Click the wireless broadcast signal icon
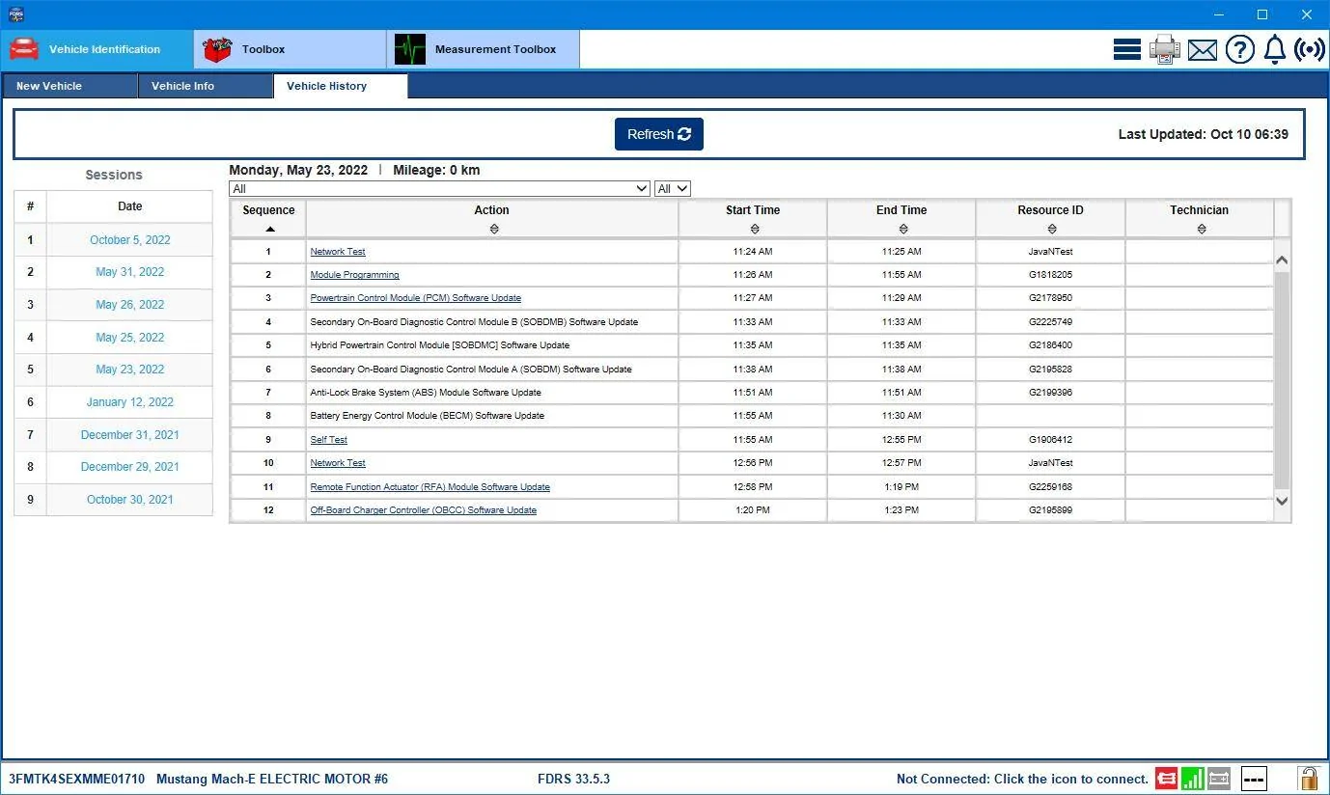The width and height of the screenshot is (1330, 795). click(x=1310, y=49)
